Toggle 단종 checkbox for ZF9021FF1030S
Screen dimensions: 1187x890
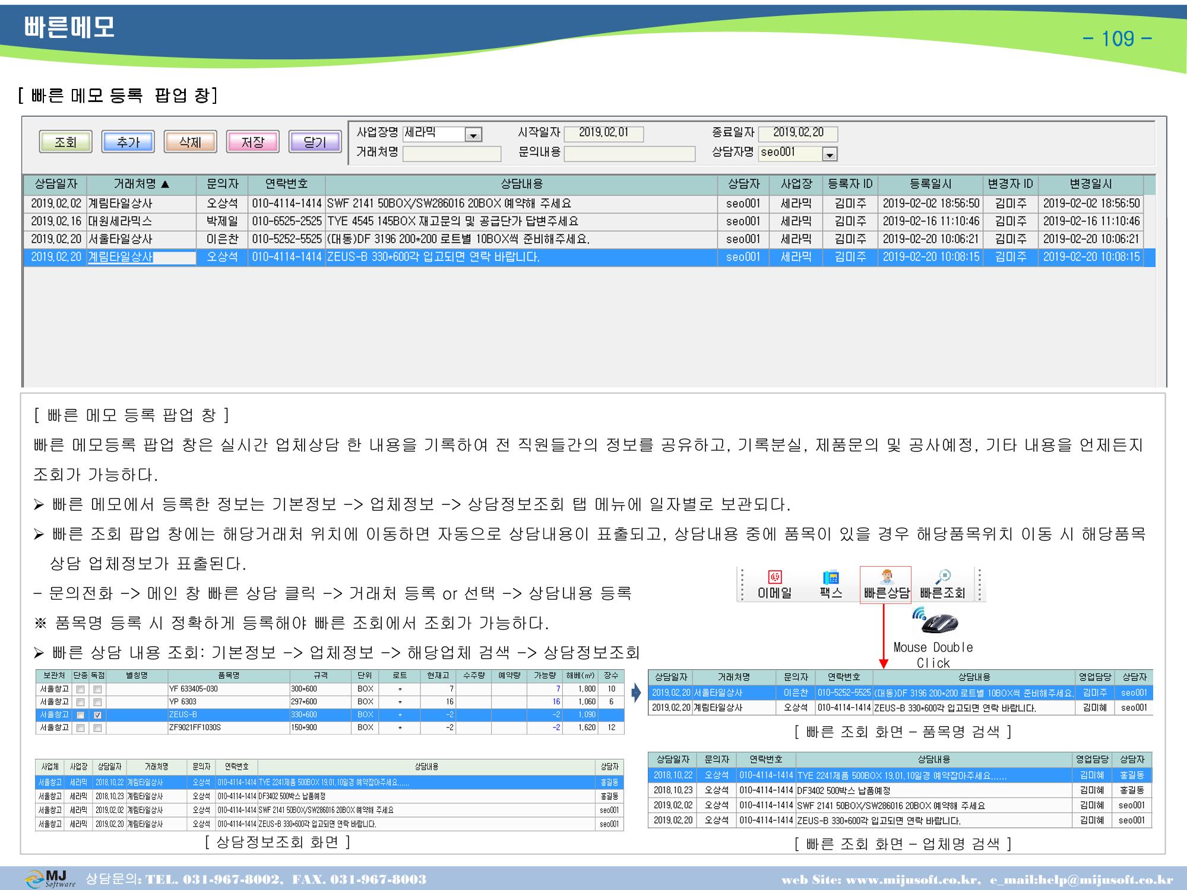80,727
